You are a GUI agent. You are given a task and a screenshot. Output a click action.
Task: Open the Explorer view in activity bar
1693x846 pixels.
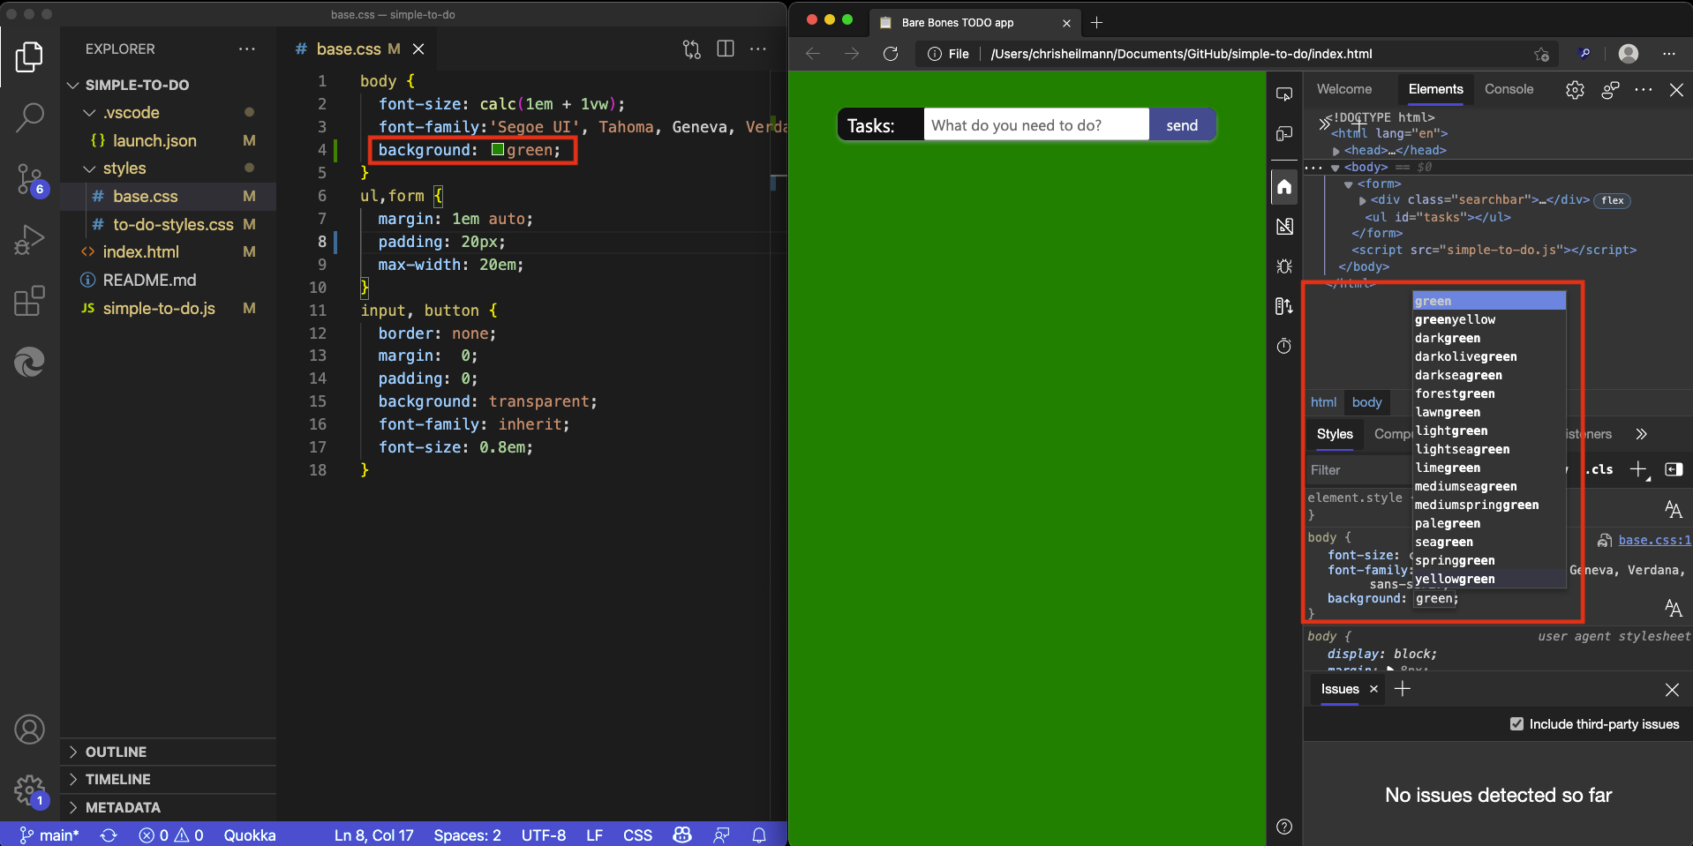(29, 57)
